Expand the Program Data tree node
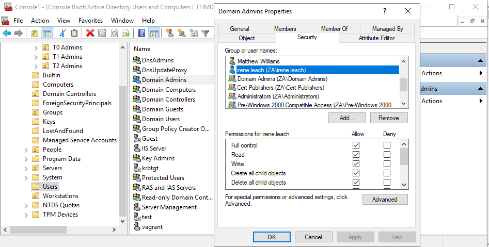Image resolution: width=489 pixels, height=247 pixels. [26, 159]
